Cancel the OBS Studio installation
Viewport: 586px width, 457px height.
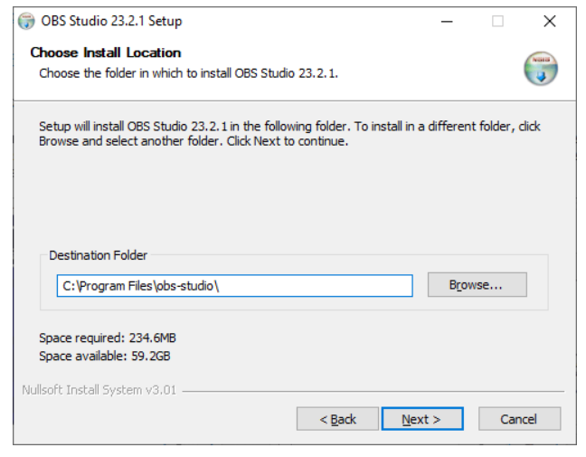pos(518,419)
